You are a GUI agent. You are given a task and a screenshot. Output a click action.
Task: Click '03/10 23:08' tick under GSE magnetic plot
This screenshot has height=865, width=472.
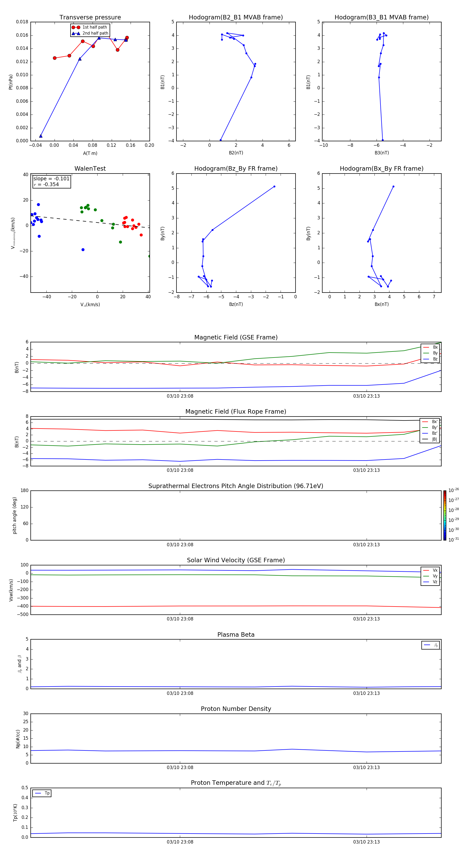[180, 396]
